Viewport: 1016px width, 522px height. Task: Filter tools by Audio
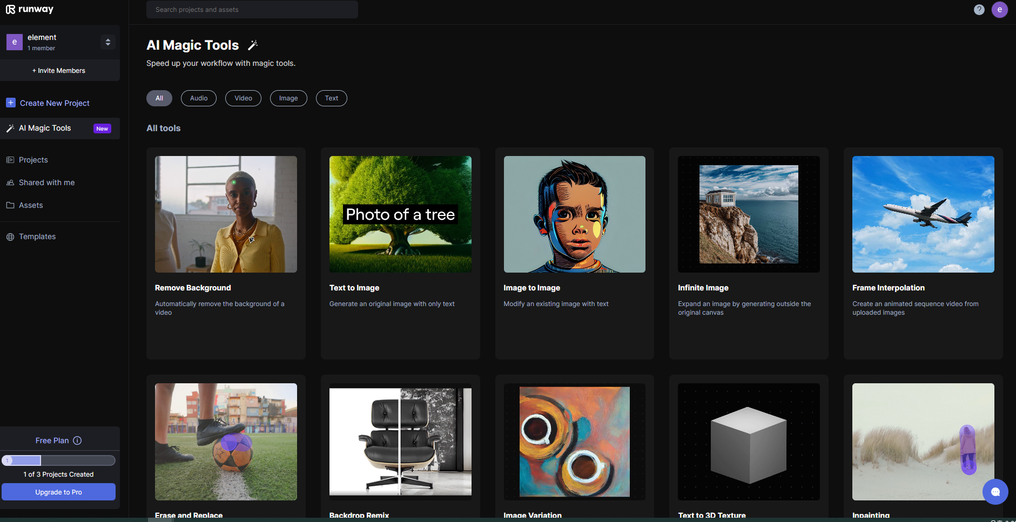coord(199,98)
